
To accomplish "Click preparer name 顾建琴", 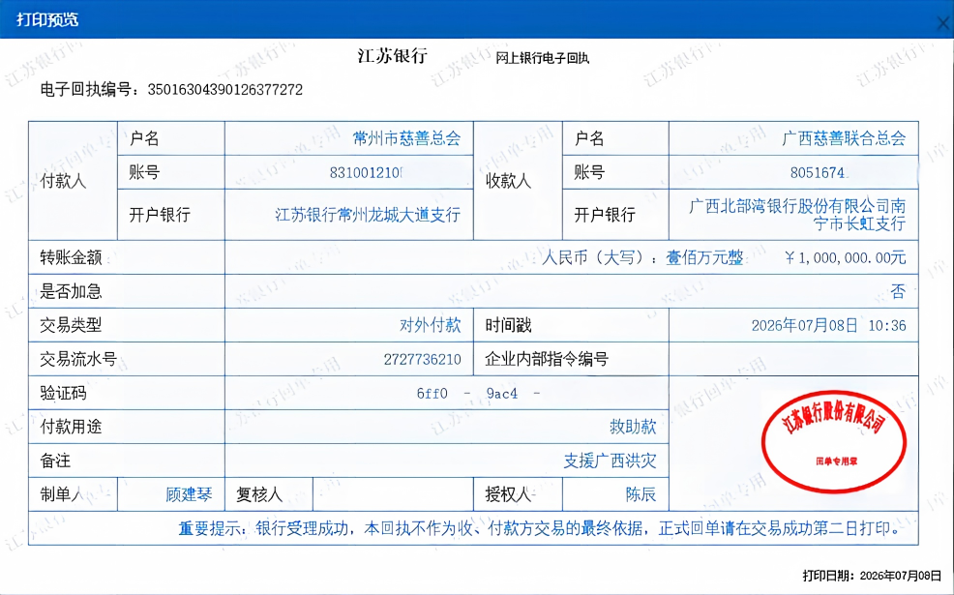I will [189, 494].
